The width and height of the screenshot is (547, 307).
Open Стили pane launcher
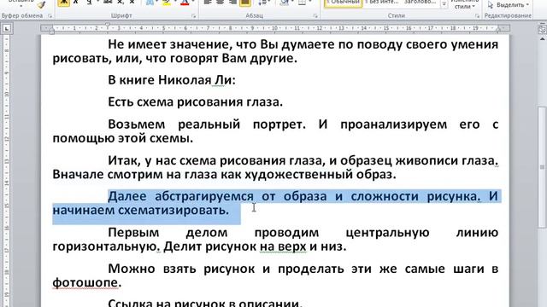[x=477, y=16]
